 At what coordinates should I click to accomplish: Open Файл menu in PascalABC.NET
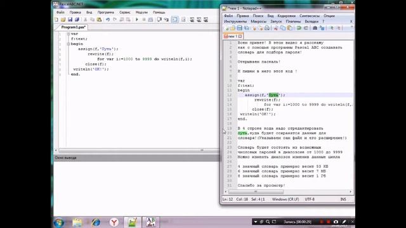coord(60,13)
